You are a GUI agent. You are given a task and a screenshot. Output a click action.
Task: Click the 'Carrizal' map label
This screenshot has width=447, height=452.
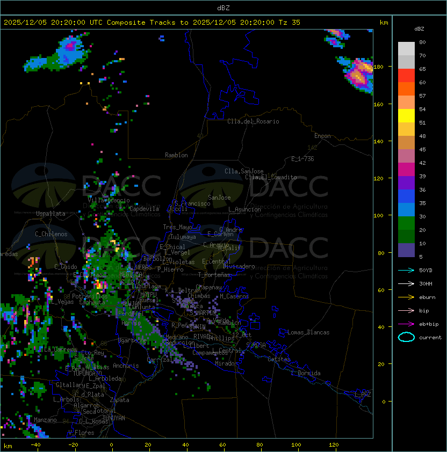160,360
